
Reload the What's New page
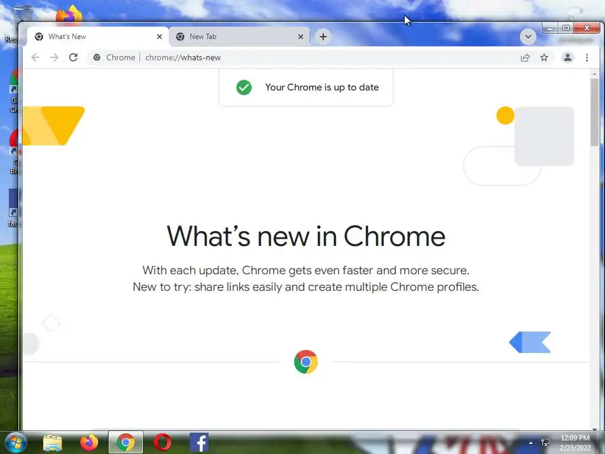(73, 57)
